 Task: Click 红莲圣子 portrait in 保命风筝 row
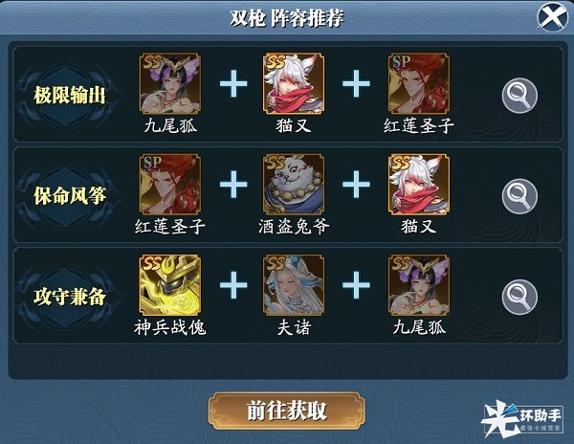170,184
